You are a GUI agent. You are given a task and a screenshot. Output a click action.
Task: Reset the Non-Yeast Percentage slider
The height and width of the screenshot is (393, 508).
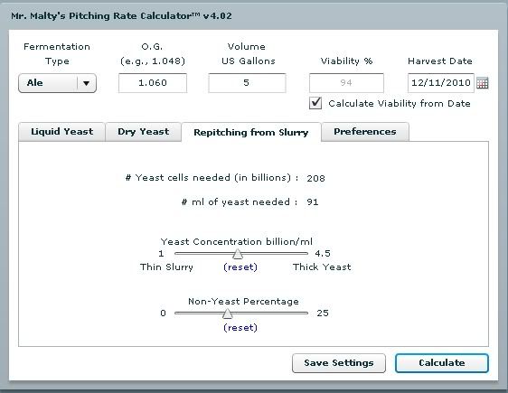(240, 328)
